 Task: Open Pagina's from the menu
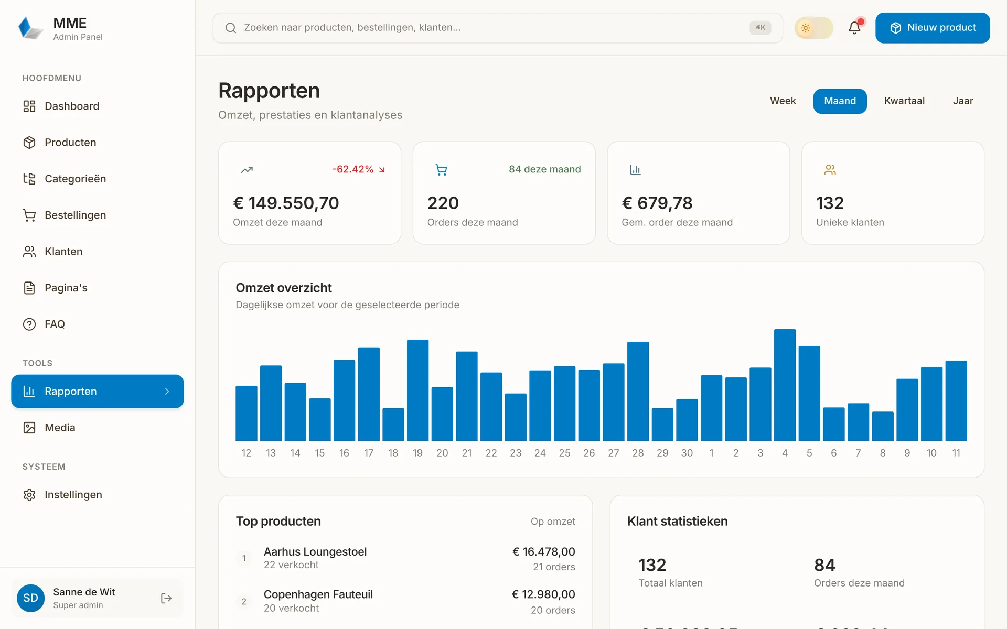point(97,288)
